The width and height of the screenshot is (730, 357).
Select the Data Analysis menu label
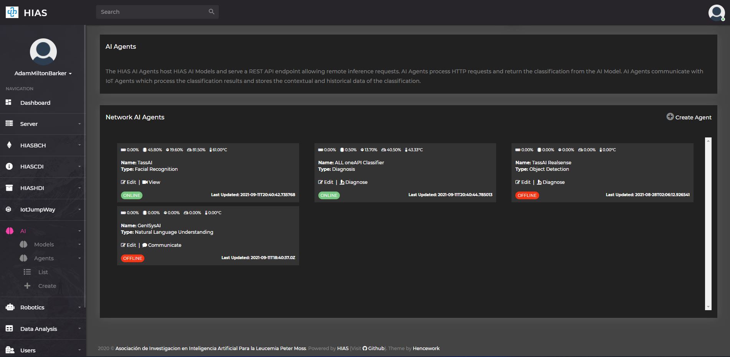pos(39,329)
